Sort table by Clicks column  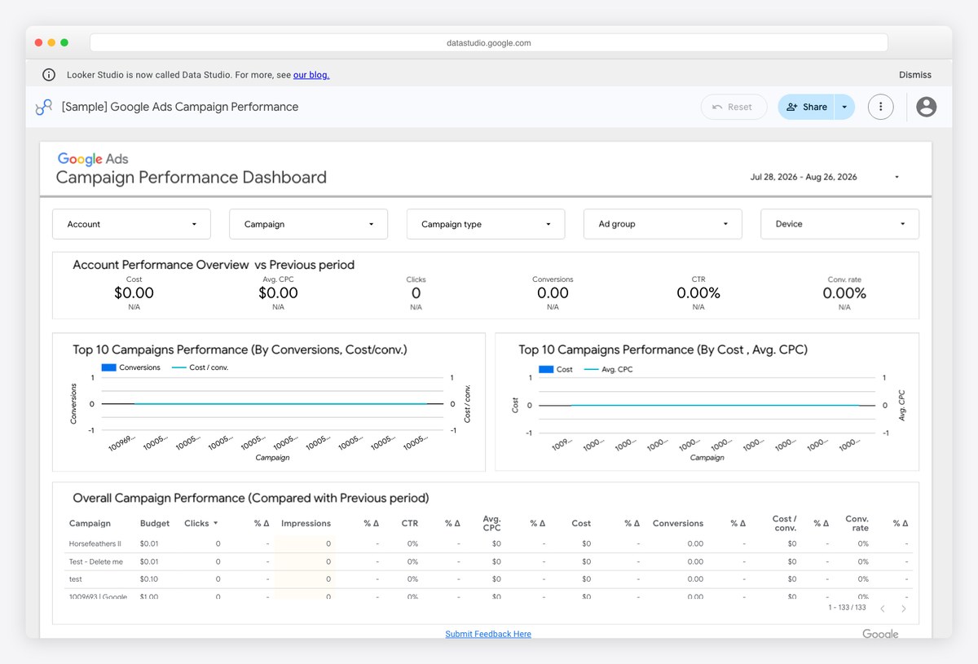point(201,523)
